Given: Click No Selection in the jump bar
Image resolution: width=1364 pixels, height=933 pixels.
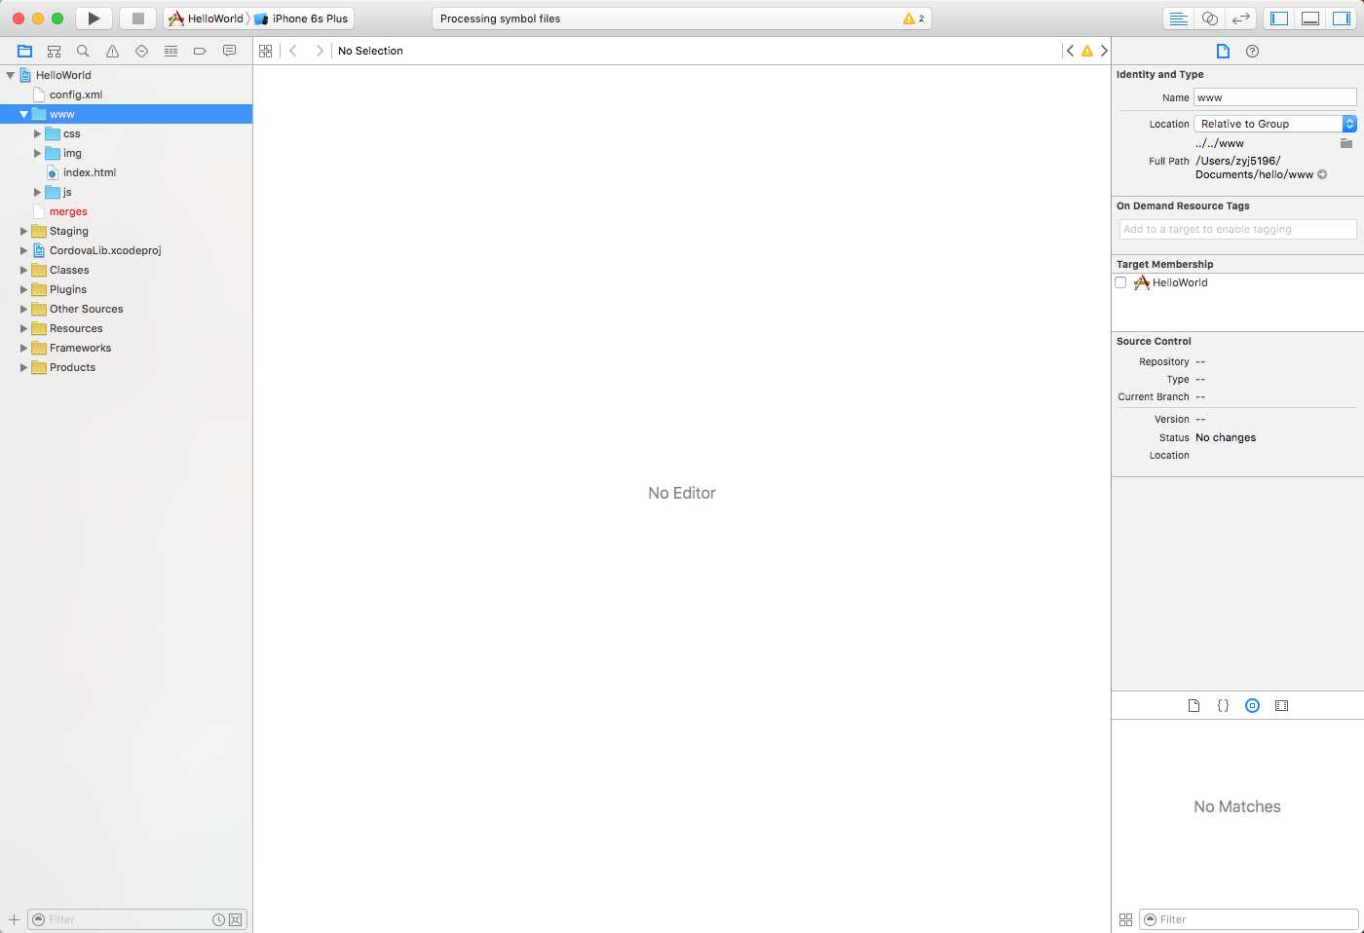Looking at the screenshot, I should point(370,51).
